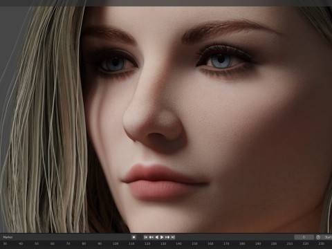Click the Start frame field

pos(327,237)
